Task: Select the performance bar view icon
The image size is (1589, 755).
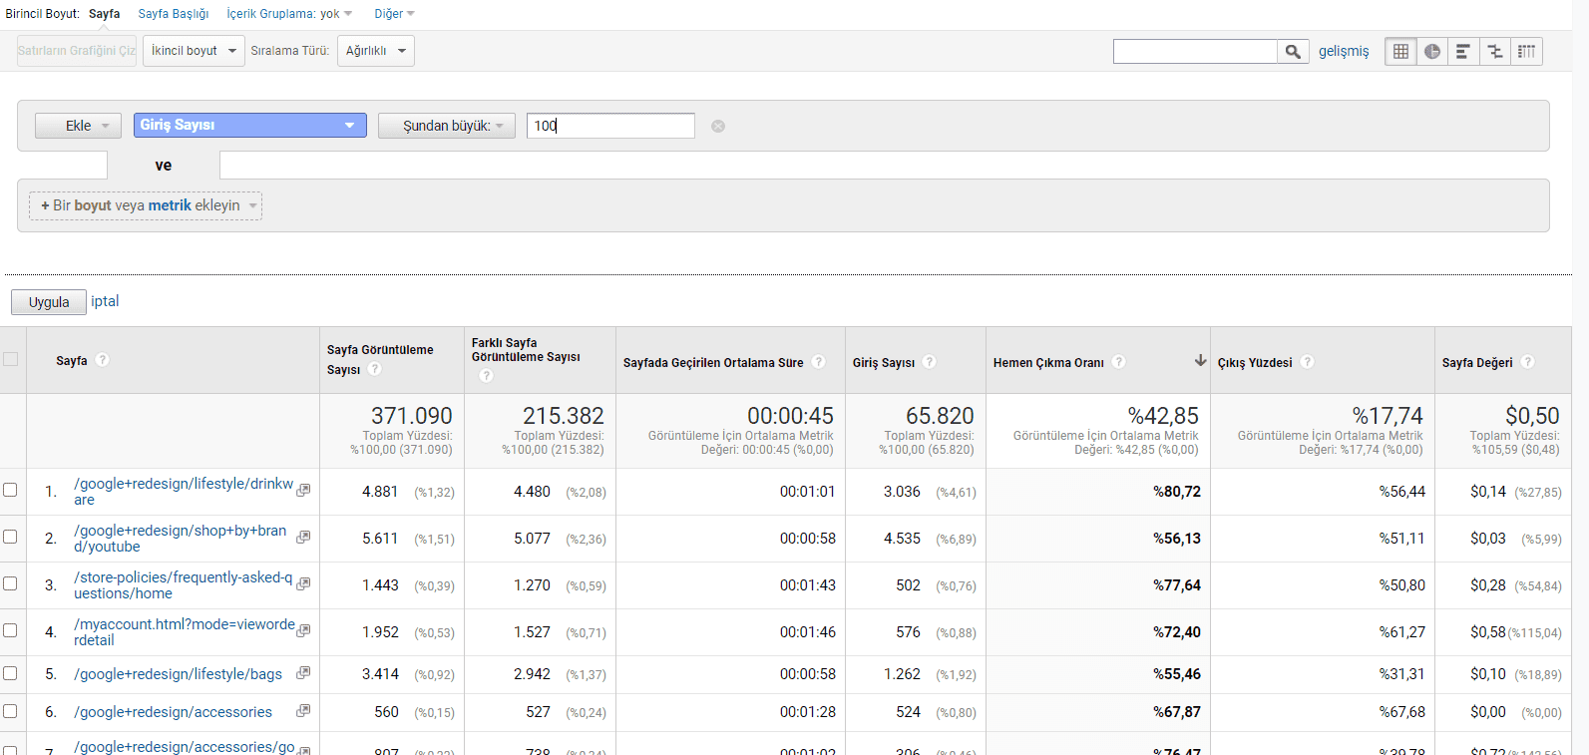Action: (x=1463, y=52)
